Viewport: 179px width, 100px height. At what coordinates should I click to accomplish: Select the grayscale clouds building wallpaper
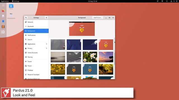pos(74,57)
